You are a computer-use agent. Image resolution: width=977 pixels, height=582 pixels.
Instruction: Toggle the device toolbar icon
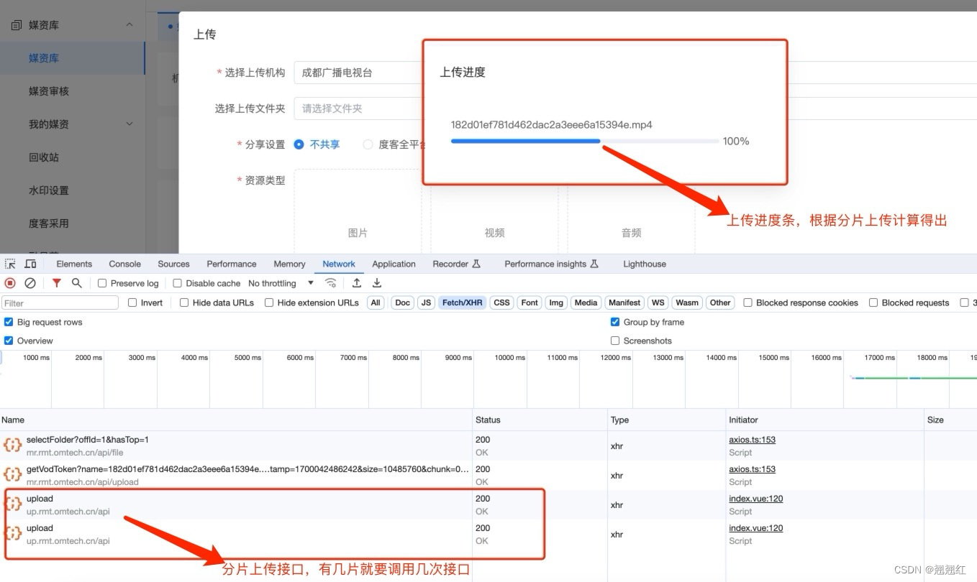point(30,264)
